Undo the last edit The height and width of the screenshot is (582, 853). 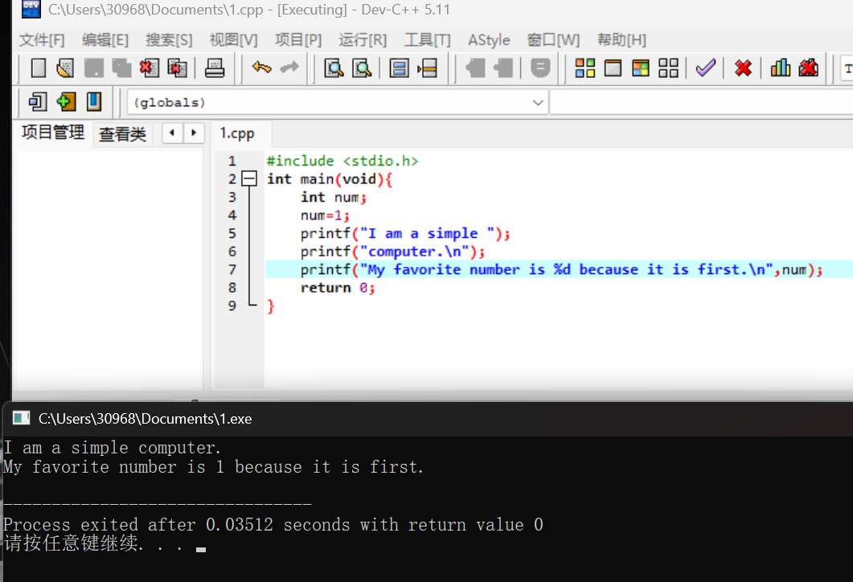(x=261, y=68)
